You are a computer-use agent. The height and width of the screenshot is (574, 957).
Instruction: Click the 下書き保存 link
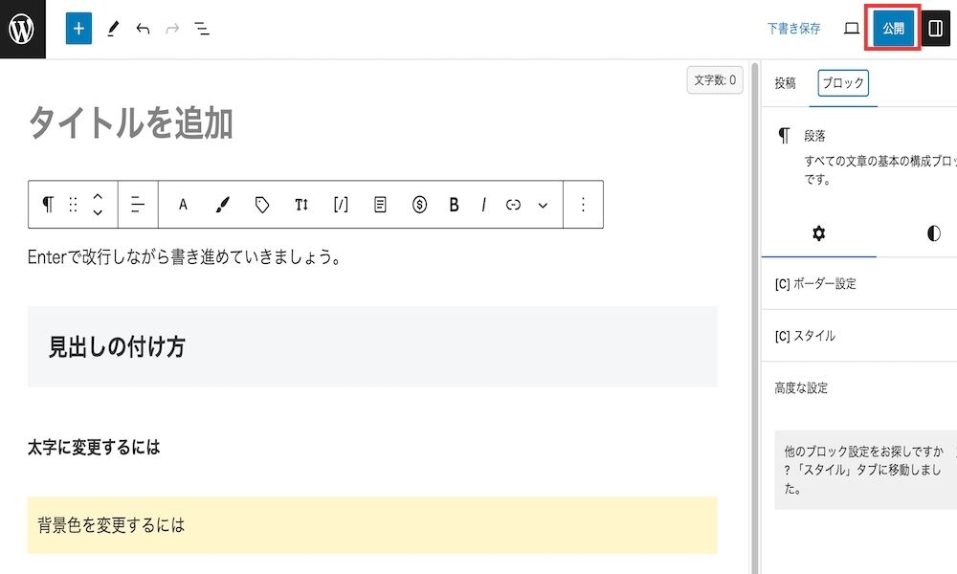pyautogui.click(x=793, y=29)
